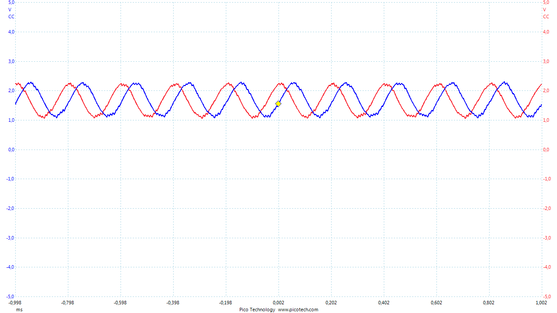The image size is (557, 313).
Task: Click the blue axis value 3,0
Action: click(x=11, y=61)
